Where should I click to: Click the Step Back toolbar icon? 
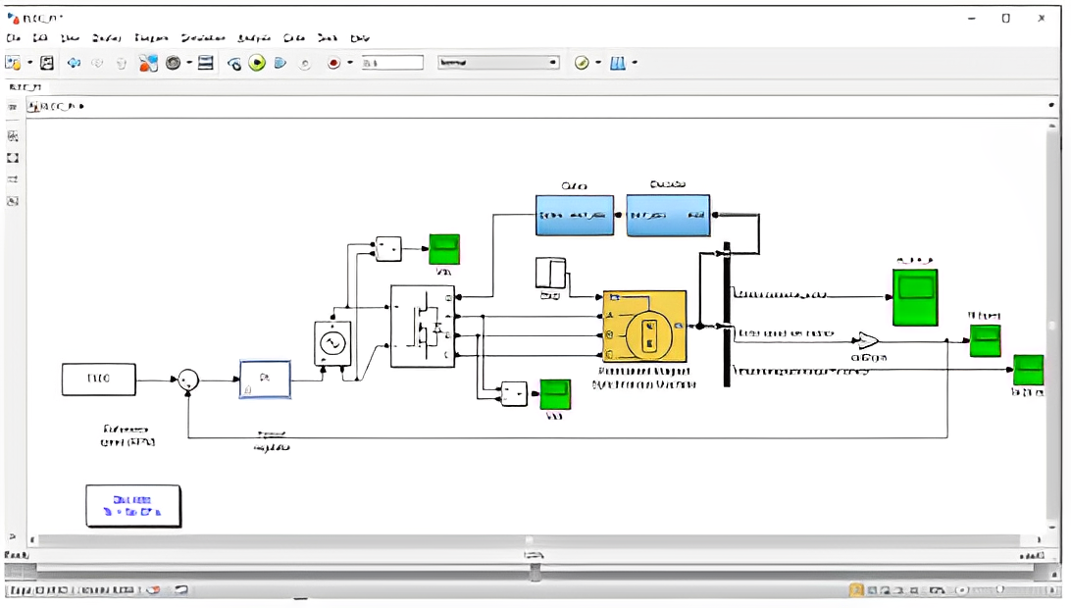point(234,63)
